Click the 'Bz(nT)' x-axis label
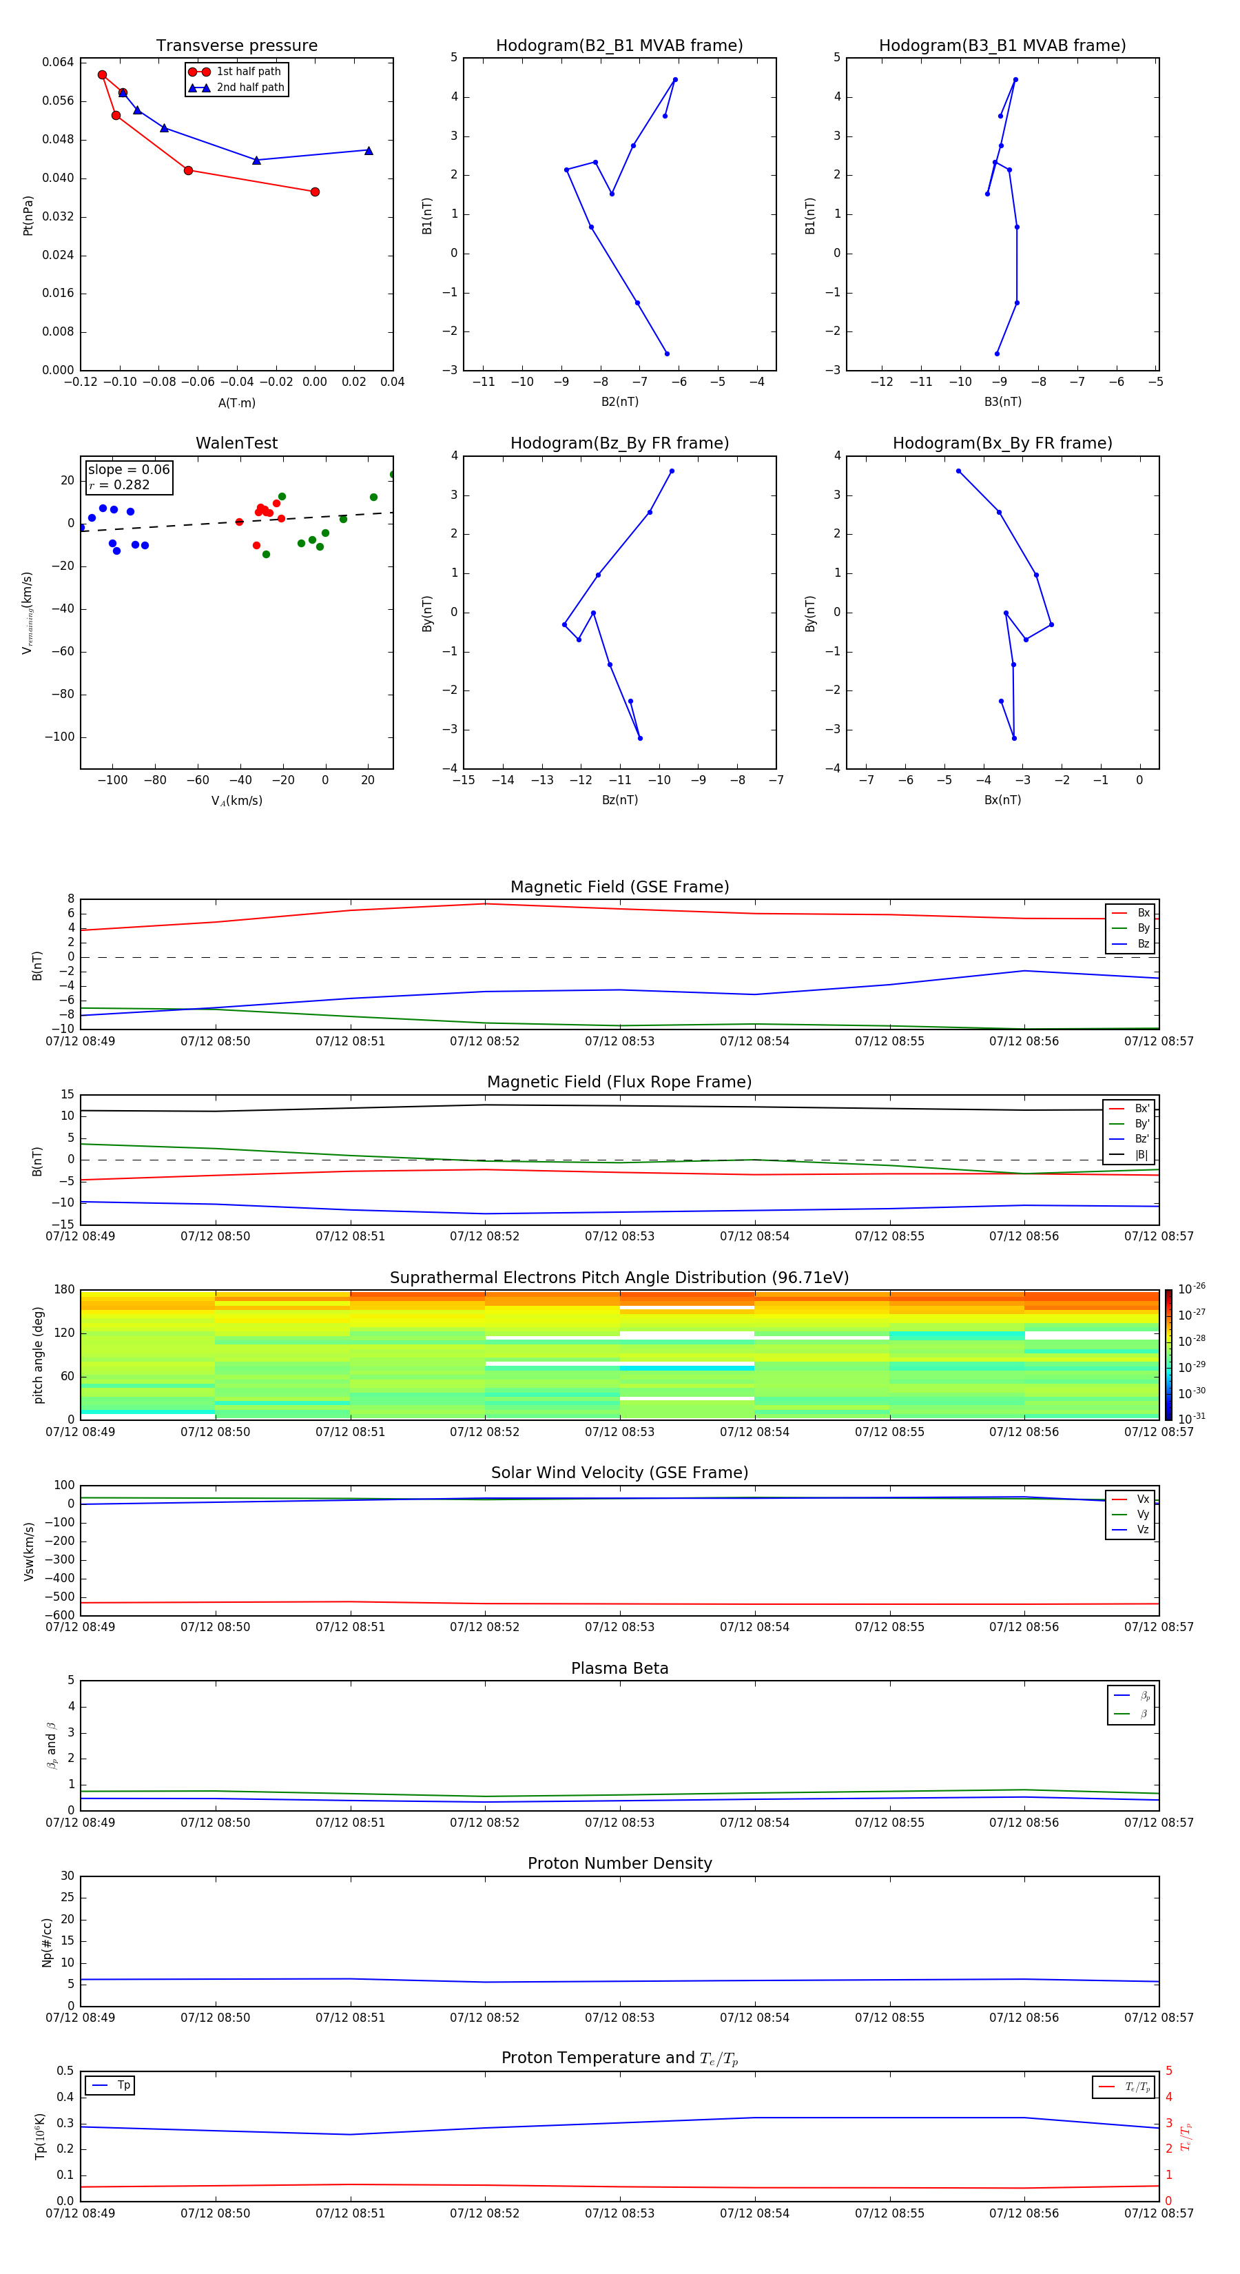This screenshot has height=2274, width=1240. 619,800
